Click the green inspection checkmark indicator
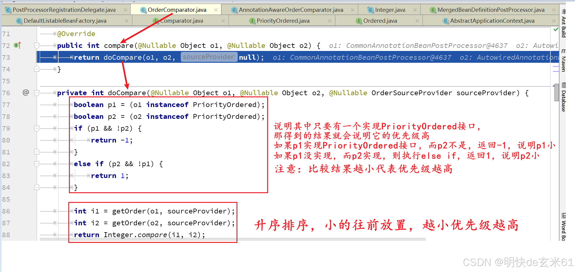 click(556, 29)
